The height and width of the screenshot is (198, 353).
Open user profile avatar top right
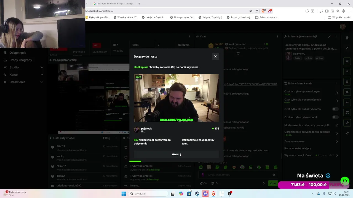[x=343, y=26]
